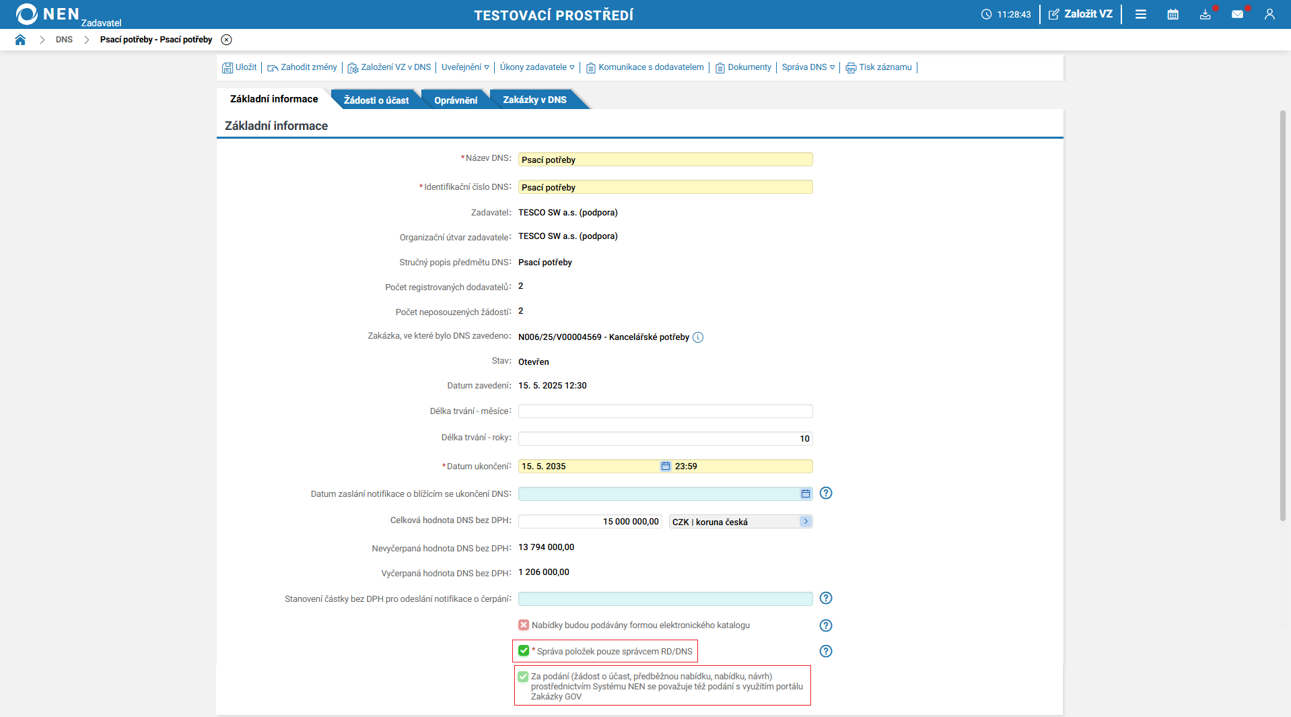Click help icon for elektronického katalogu checkbox
Image resolution: width=1291 pixels, height=717 pixels.
click(x=826, y=626)
